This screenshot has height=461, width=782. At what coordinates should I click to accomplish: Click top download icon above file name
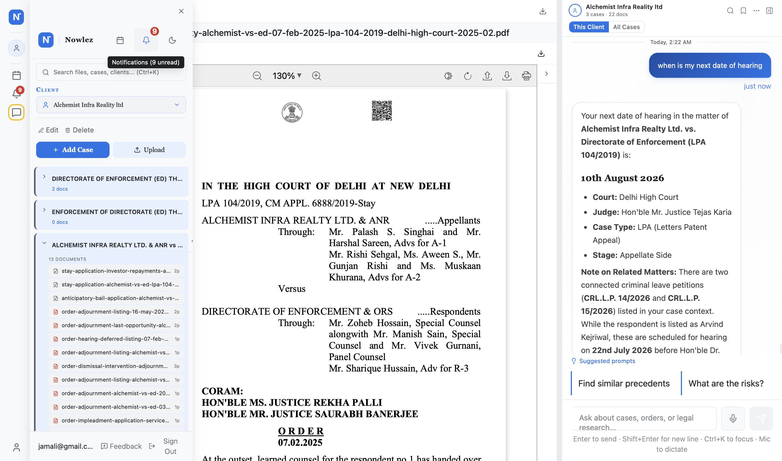pos(543,11)
